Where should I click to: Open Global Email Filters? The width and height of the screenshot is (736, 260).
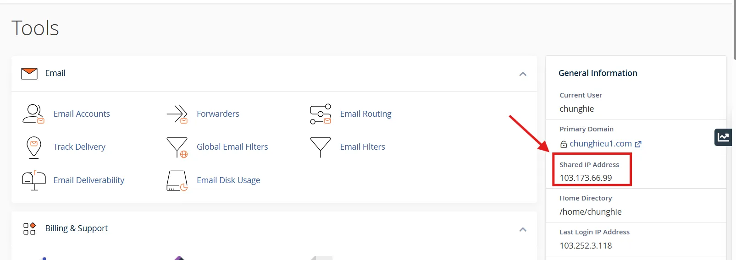[x=232, y=147]
